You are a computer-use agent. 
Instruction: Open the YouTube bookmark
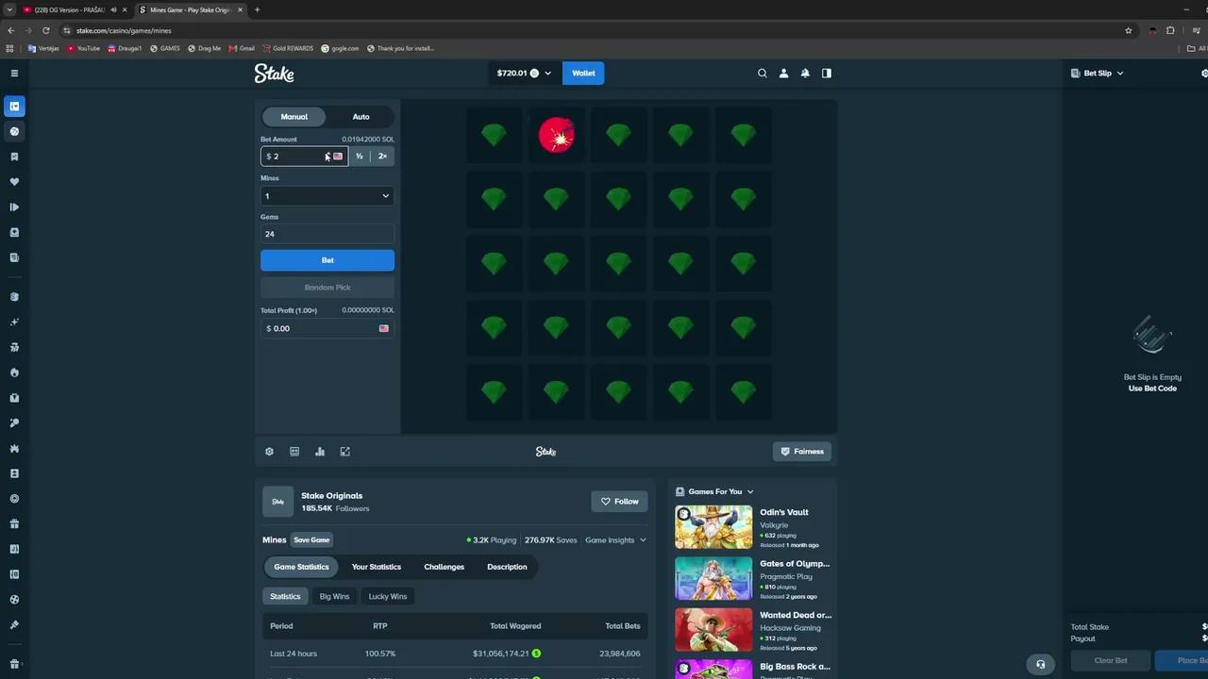click(83, 48)
